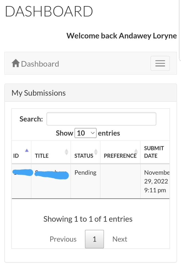Open the Dashboard navigation link

40,64
